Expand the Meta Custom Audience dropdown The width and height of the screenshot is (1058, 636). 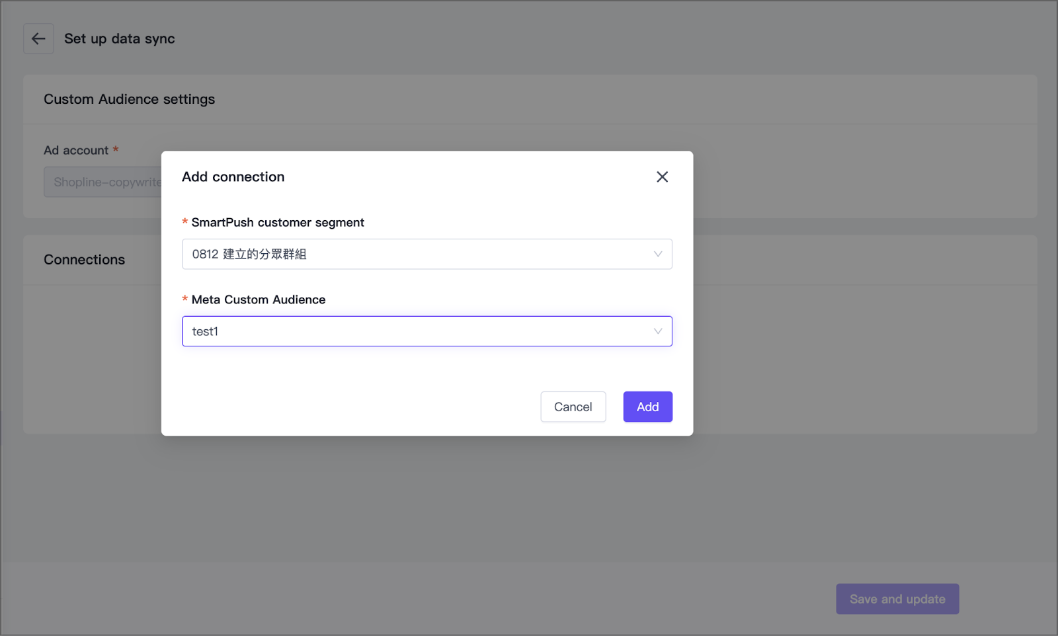click(427, 332)
